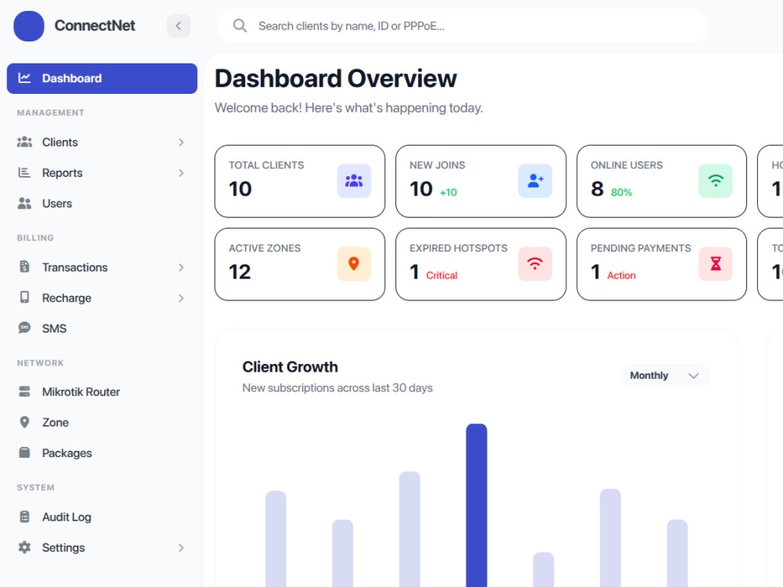Click the "BILLING" sidebar section label

[x=35, y=238]
